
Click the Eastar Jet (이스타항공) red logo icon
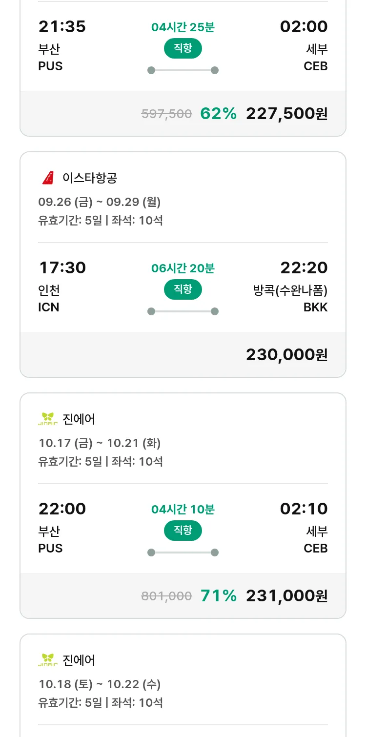[x=48, y=178]
